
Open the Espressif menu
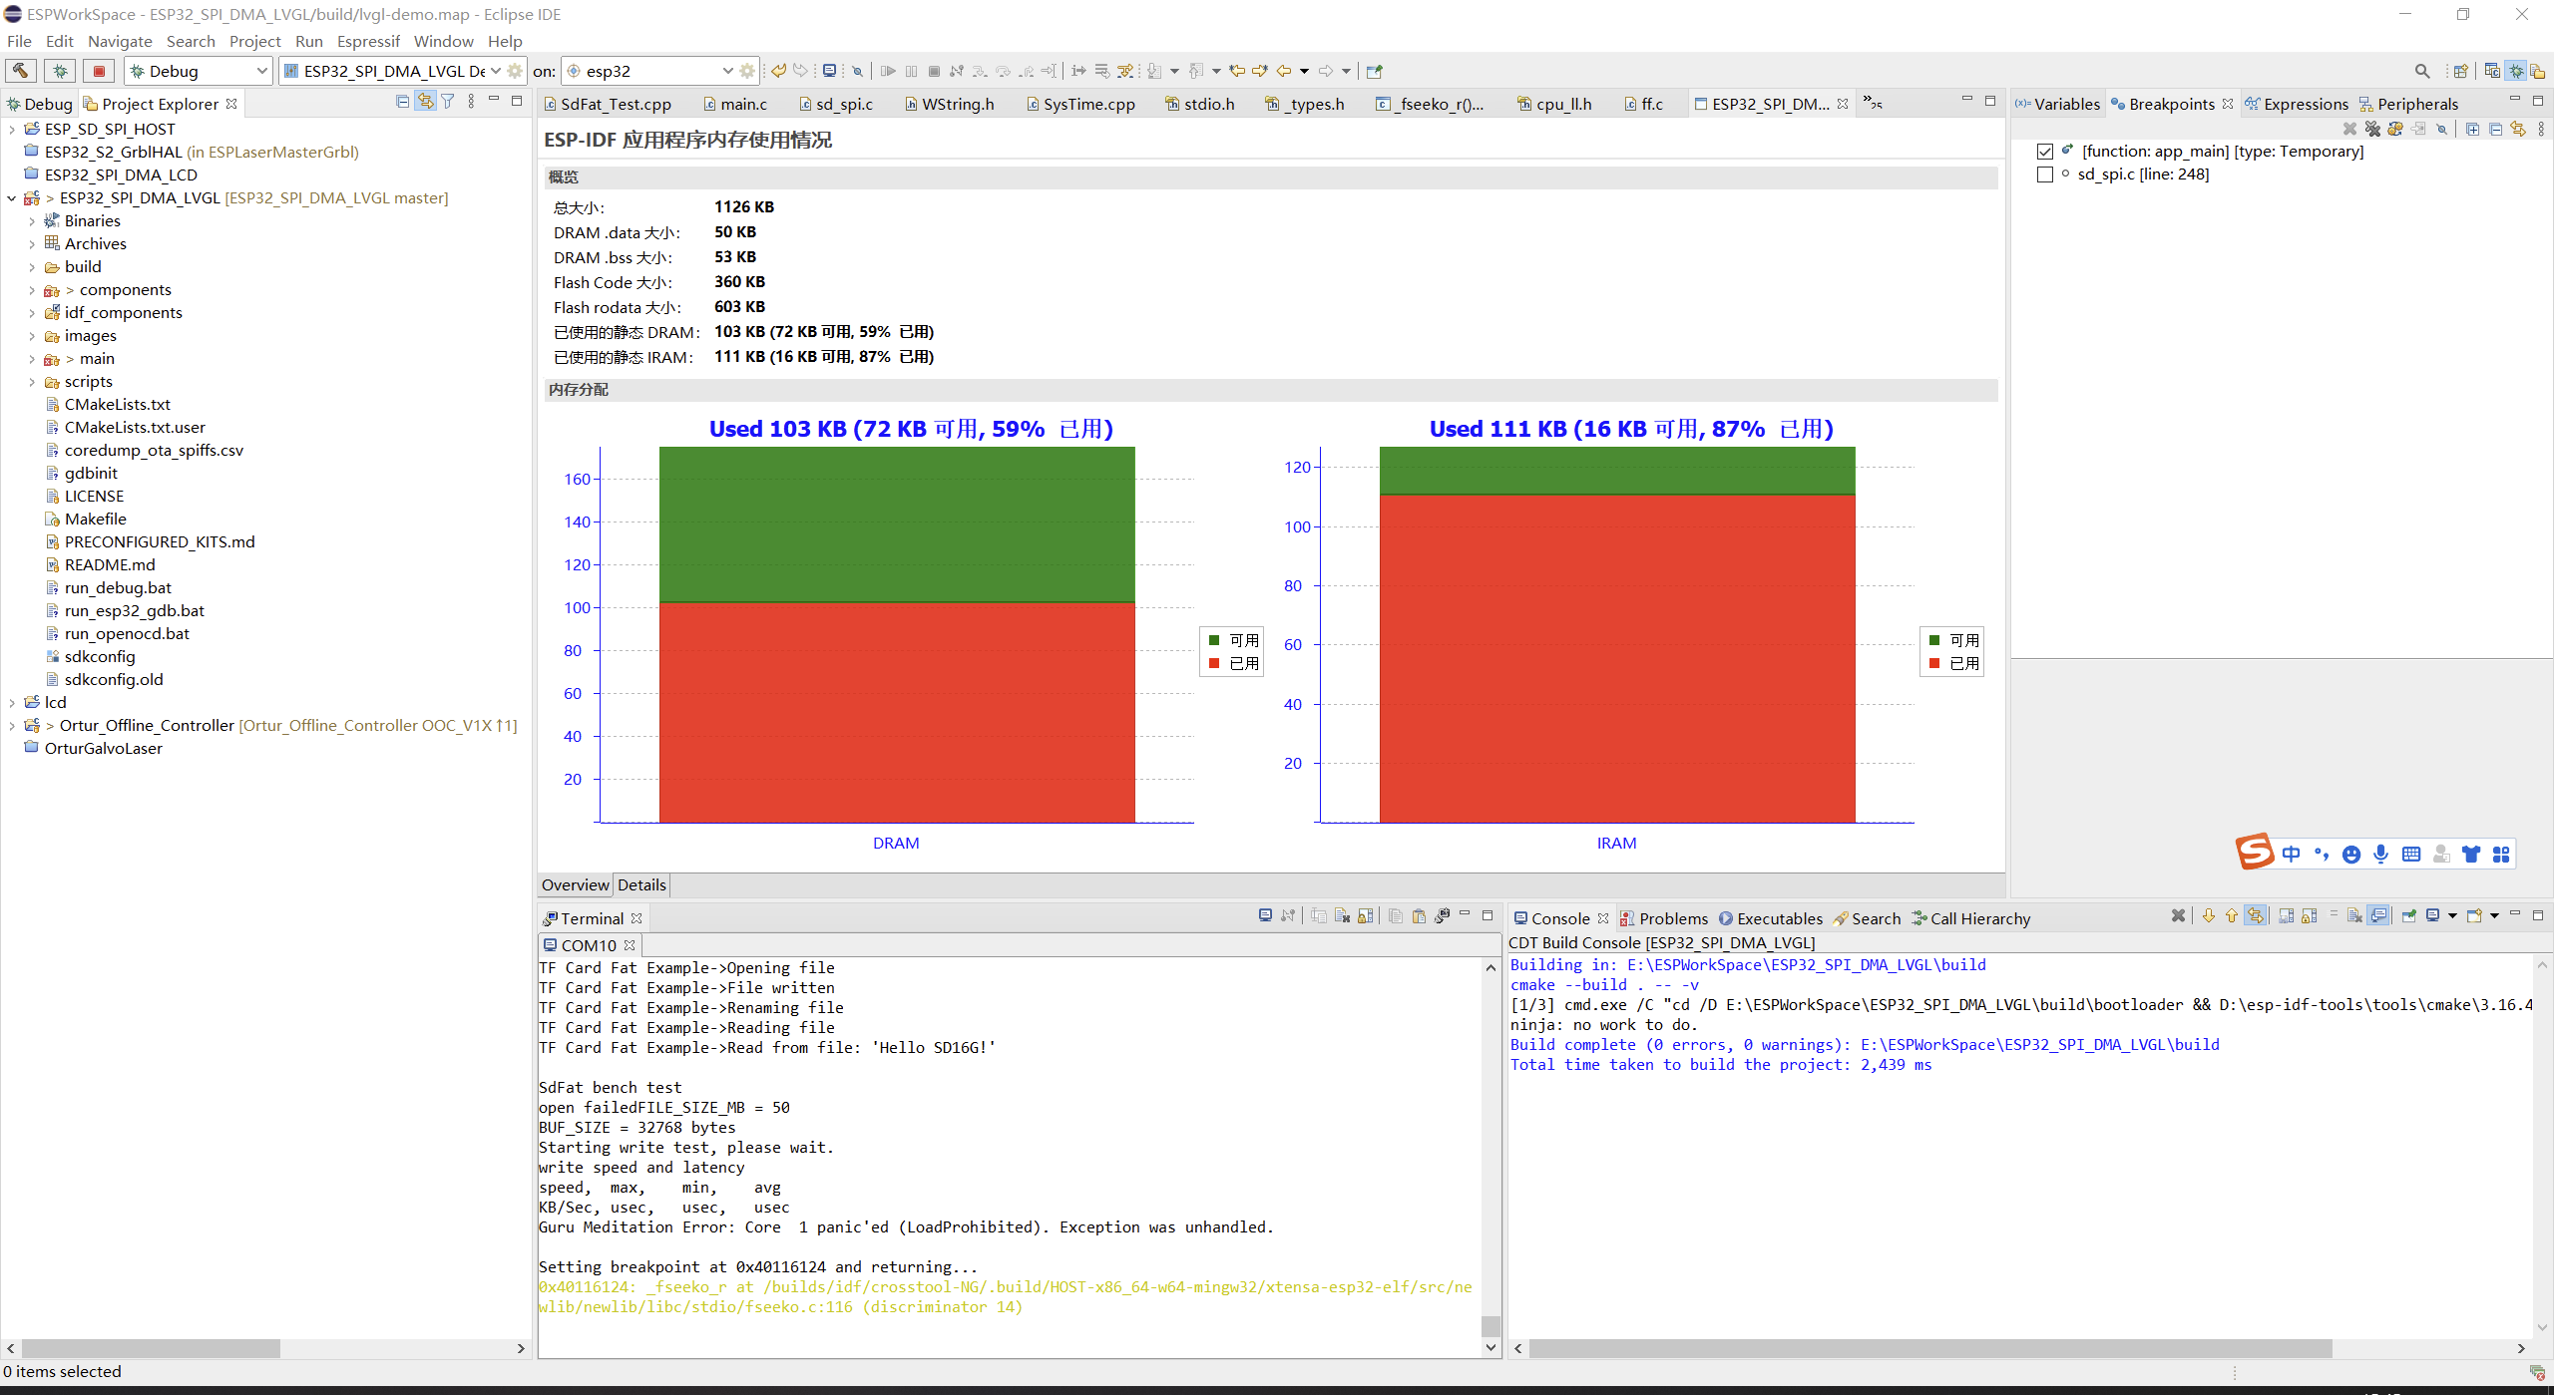pyautogui.click(x=368, y=41)
